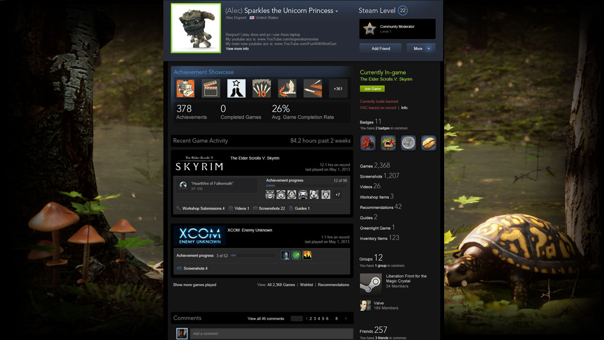Open Workshop Items 3 in sidebar
Image resolution: width=604 pixels, height=340 pixels.
tap(377, 197)
